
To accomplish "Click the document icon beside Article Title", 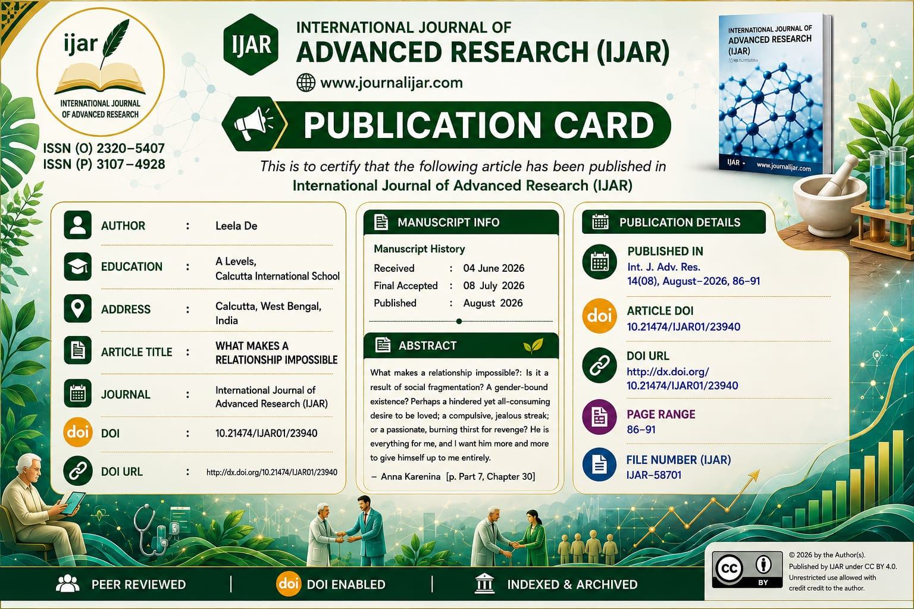I will [78, 351].
